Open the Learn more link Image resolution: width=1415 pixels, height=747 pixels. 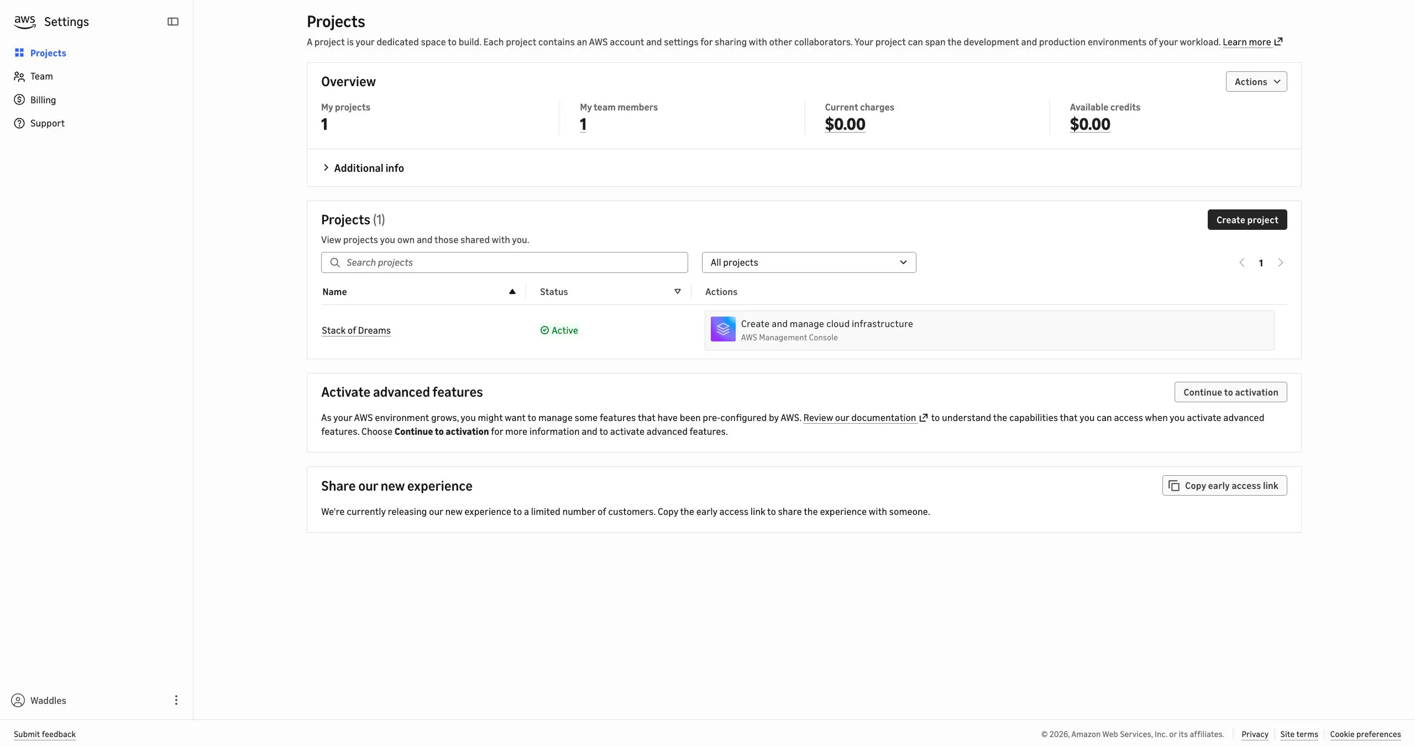coord(1252,42)
